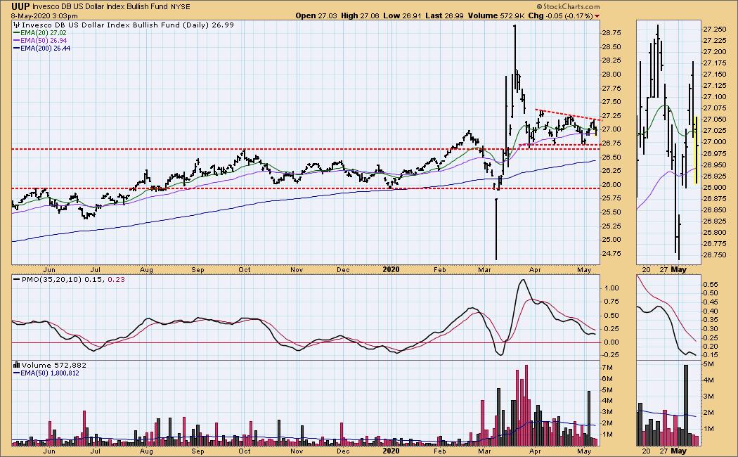Viewport: 738px width, 457px height.
Task: Click the Jun label beneath the price panel
Action: (x=49, y=270)
